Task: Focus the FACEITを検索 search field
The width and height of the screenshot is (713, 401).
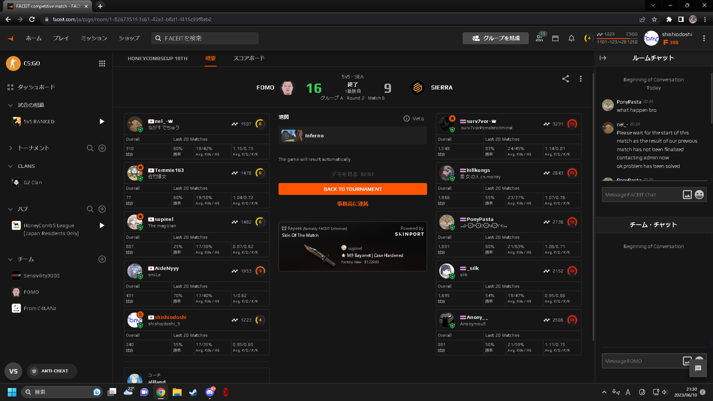Action: [x=204, y=38]
